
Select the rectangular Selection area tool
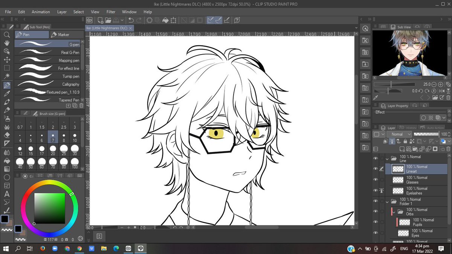point(7,68)
